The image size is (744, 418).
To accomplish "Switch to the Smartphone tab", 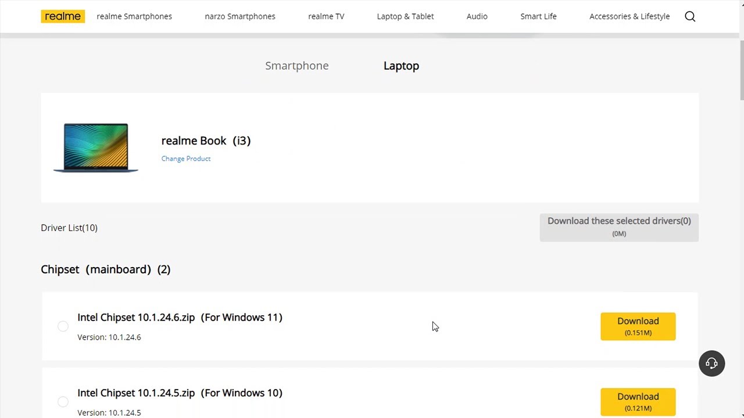I will [297, 66].
